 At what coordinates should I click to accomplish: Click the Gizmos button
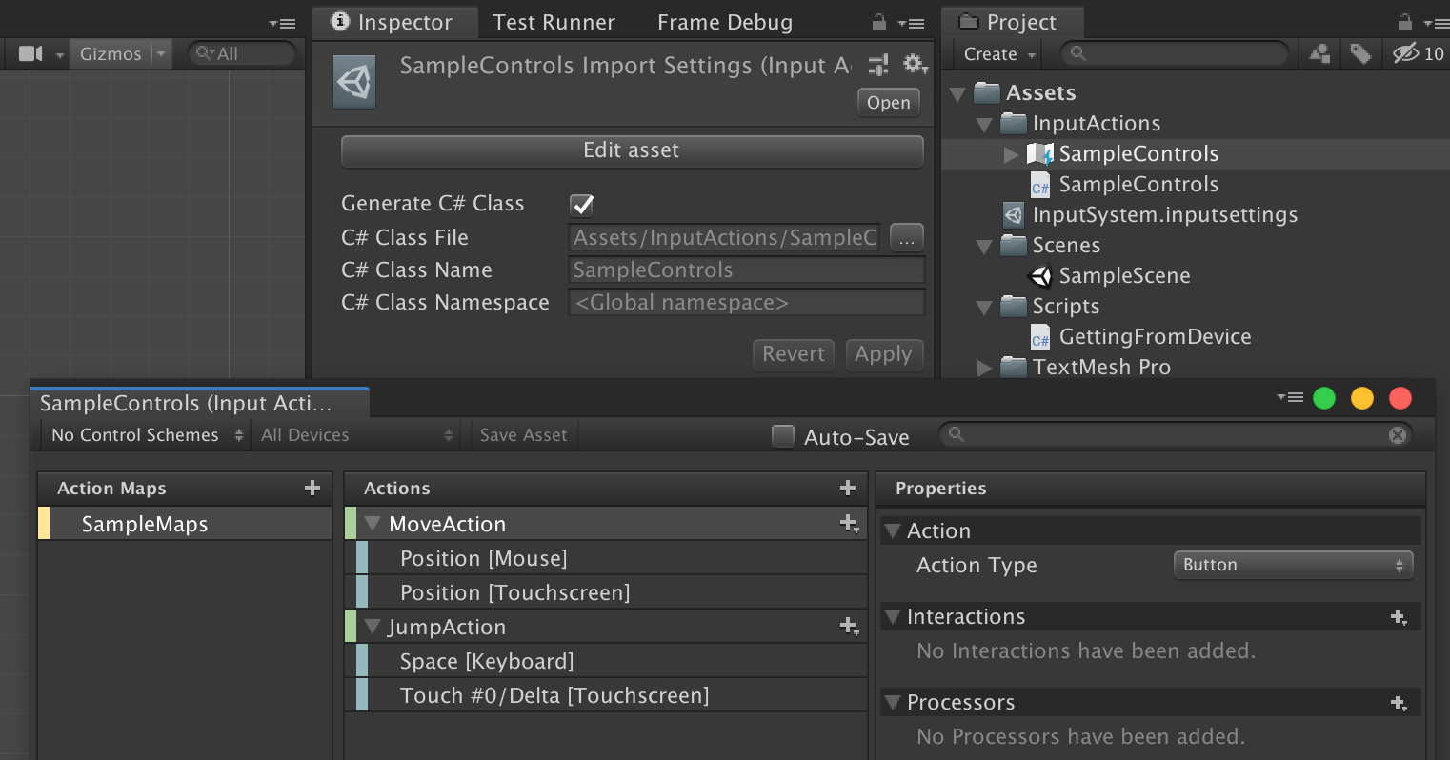click(x=111, y=54)
